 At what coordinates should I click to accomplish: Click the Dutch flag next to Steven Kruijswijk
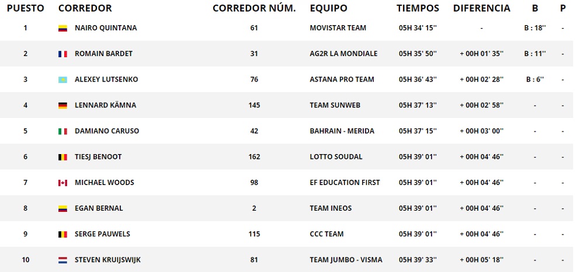62,260
